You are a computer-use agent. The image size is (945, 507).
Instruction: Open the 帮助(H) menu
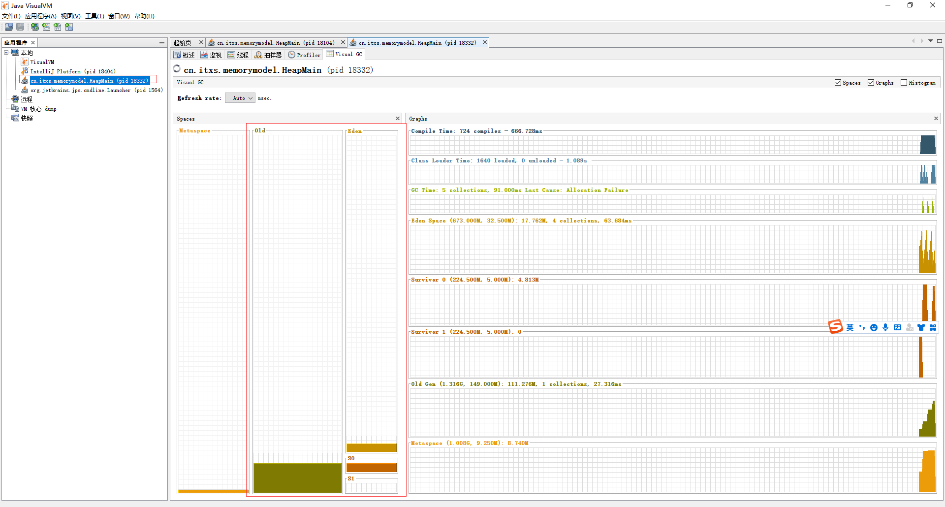tap(144, 16)
